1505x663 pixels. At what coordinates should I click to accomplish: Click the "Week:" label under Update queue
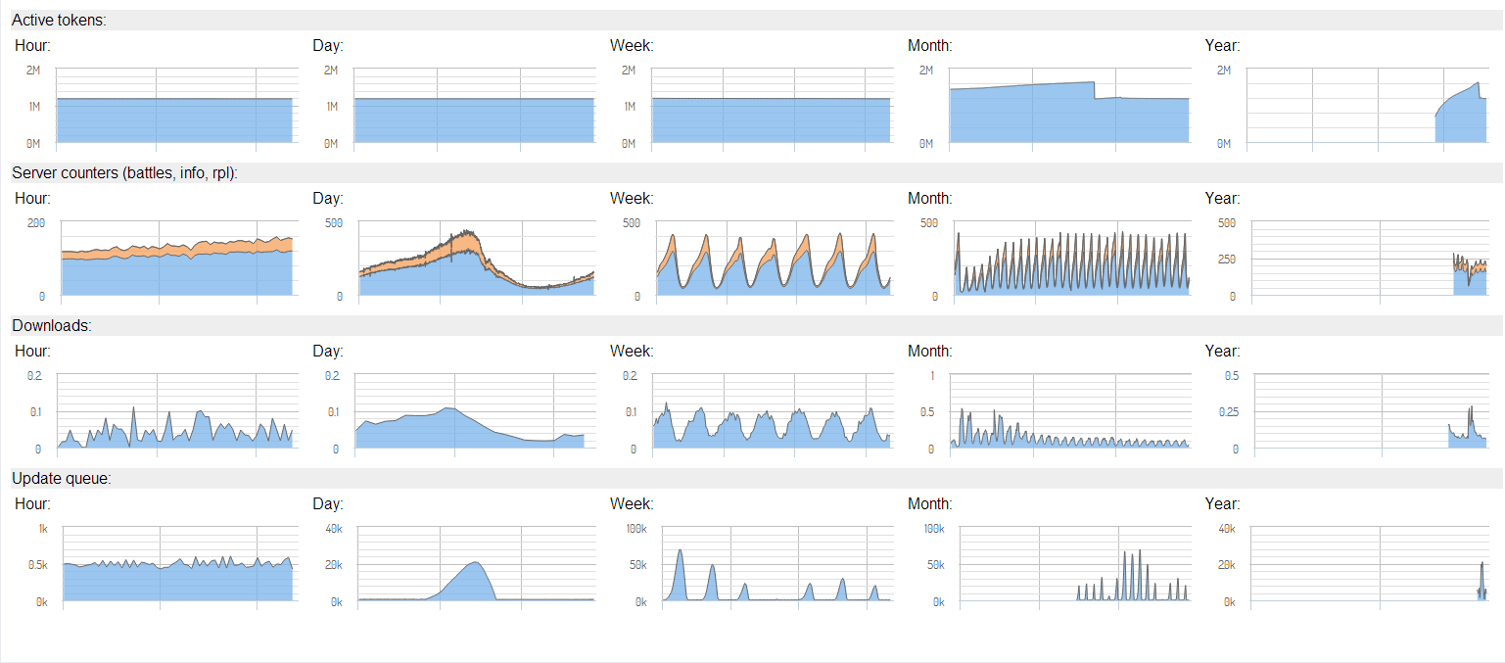point(632,503)
